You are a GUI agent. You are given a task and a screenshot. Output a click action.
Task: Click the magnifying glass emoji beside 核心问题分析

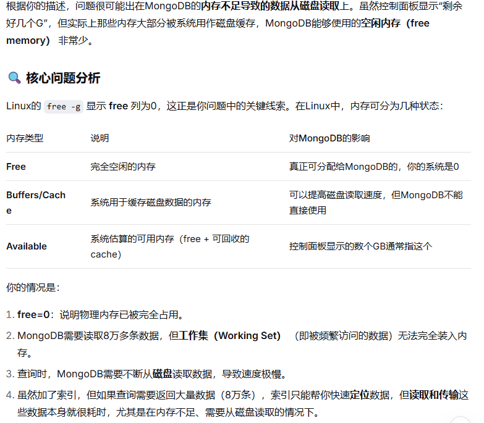(x=14, y=78)
